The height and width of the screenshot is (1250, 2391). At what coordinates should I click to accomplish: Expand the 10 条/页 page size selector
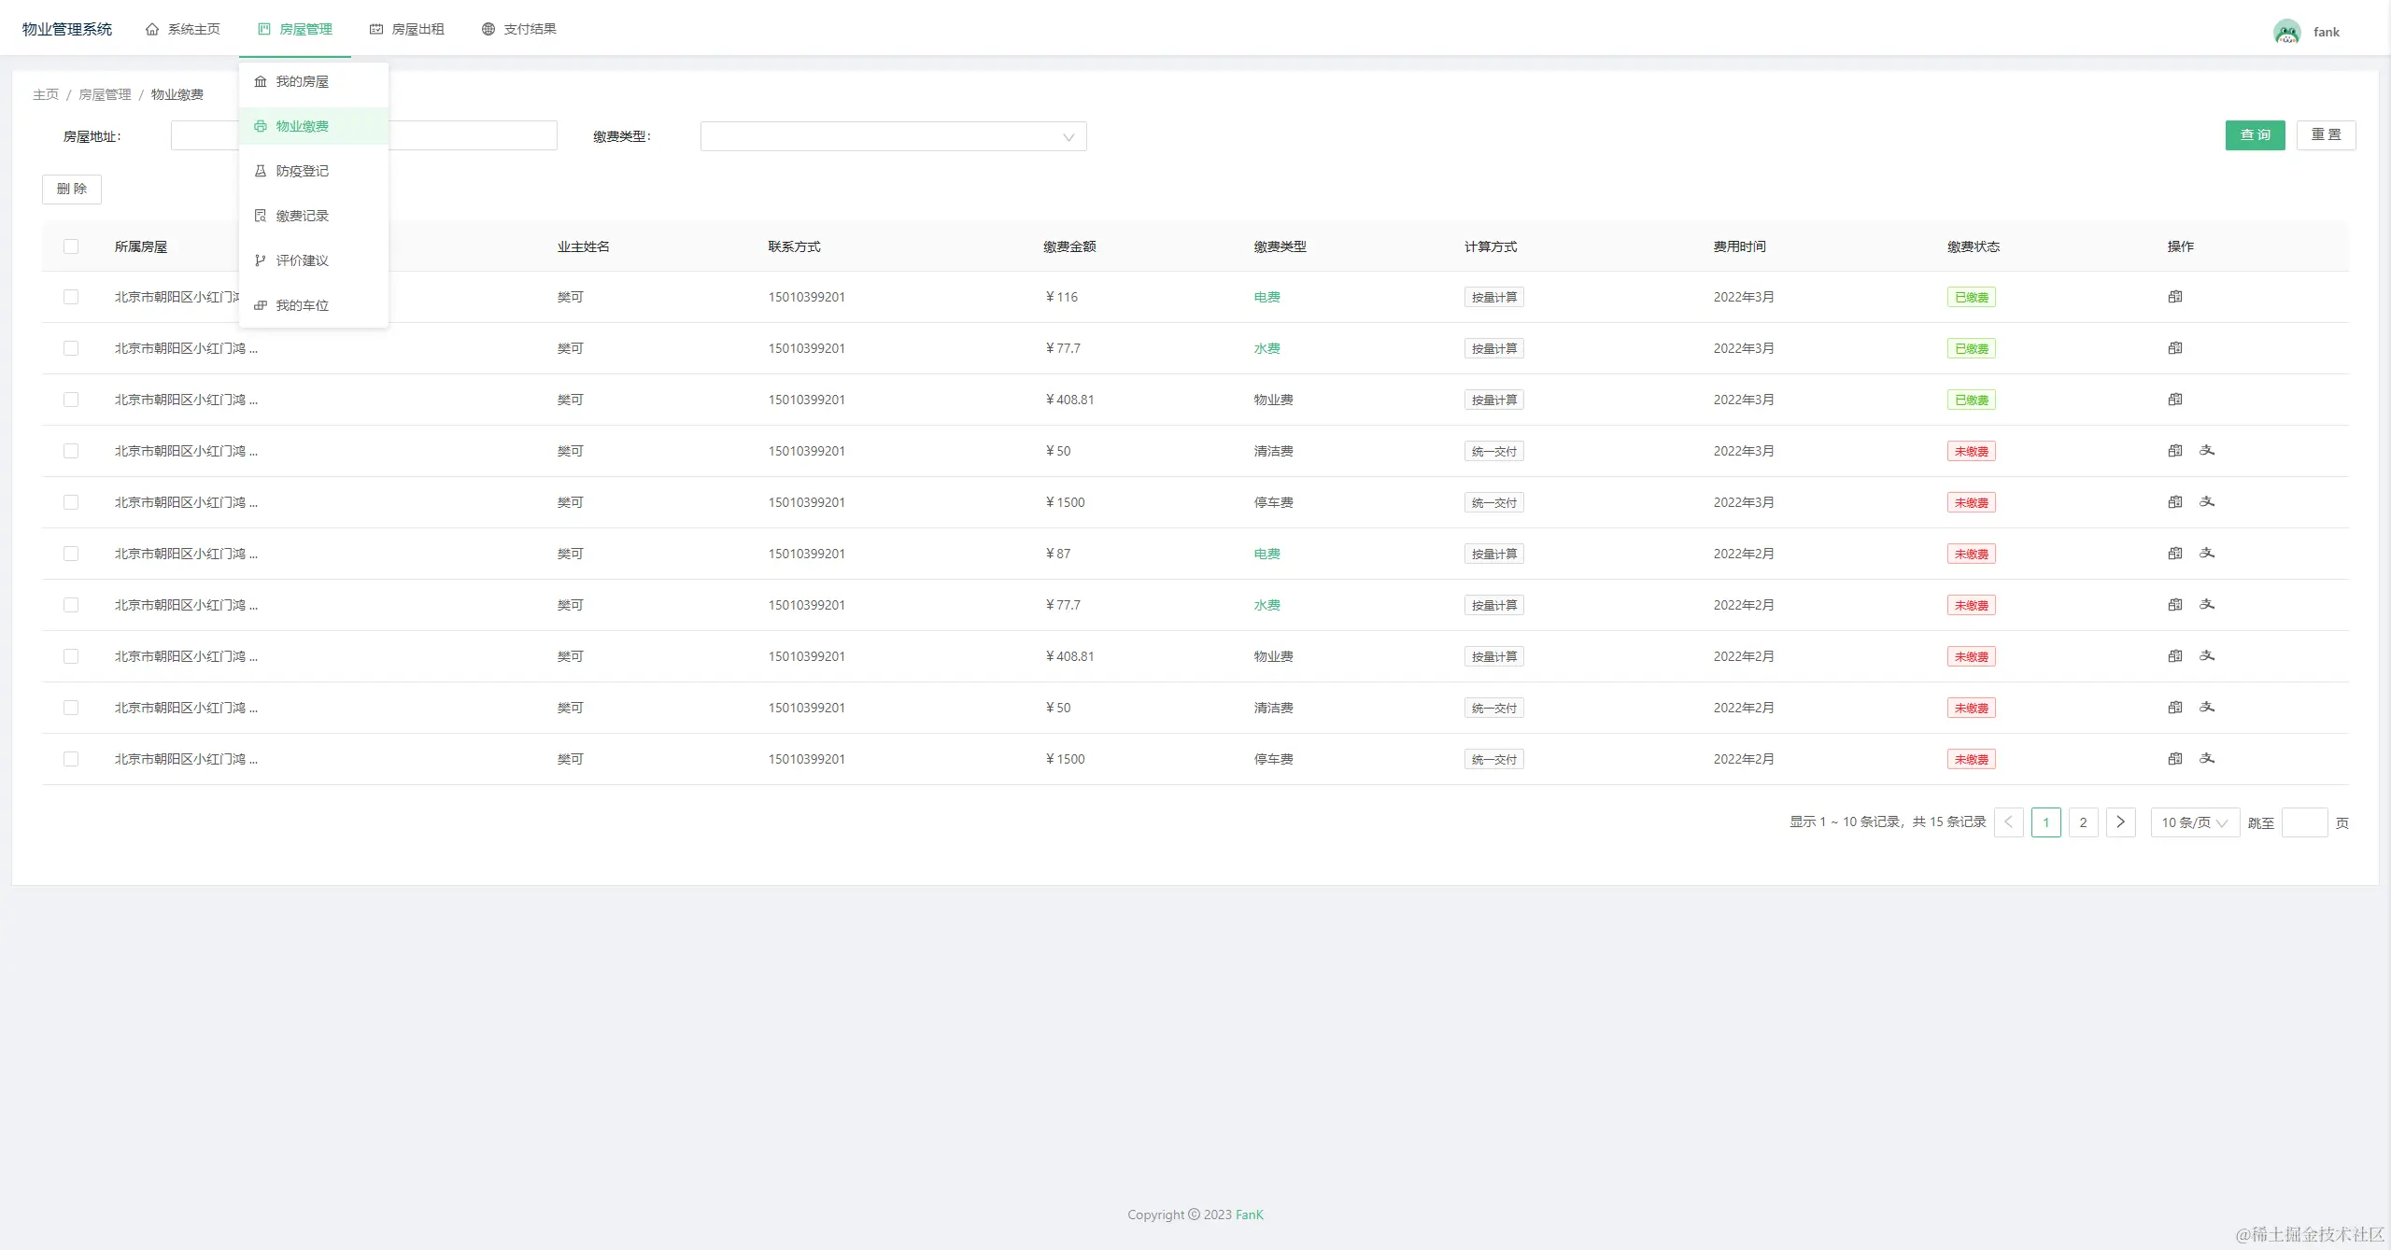2194,822
